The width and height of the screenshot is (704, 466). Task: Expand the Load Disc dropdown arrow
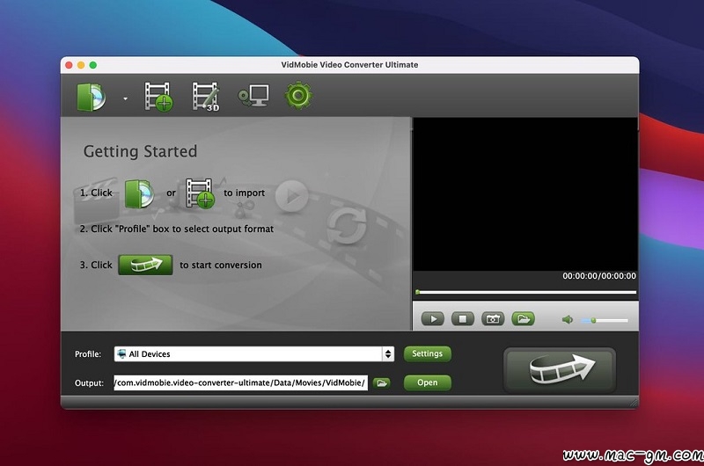(125, 98)
